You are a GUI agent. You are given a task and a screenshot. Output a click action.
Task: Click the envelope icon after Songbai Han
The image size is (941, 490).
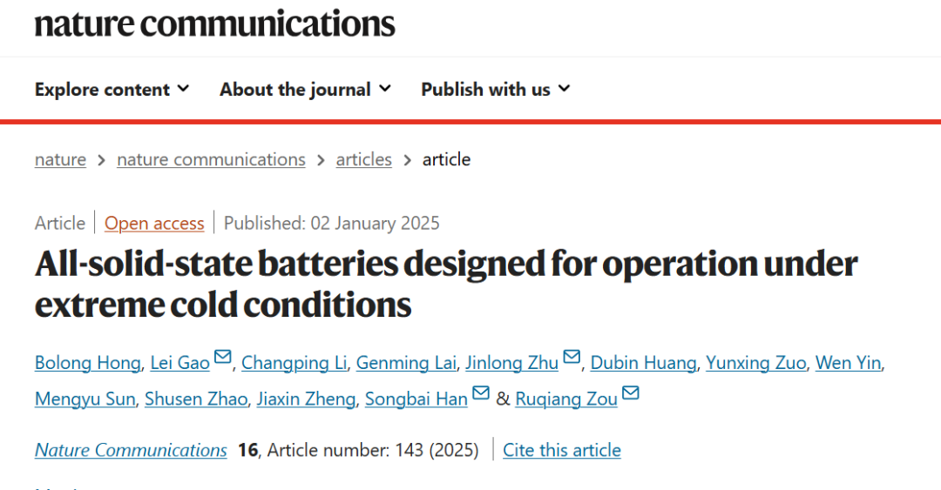point(481,393)
